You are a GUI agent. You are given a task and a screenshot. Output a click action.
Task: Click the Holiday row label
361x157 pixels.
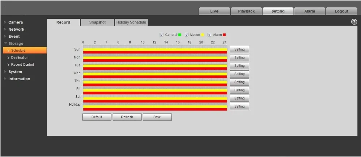point(75,105)
